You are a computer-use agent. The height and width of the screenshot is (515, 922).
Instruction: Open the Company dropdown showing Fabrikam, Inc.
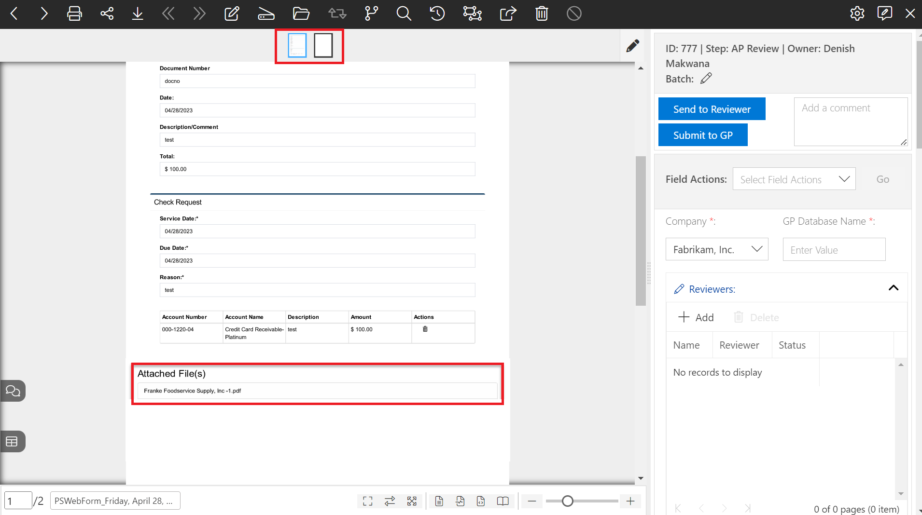coord(717,249)
